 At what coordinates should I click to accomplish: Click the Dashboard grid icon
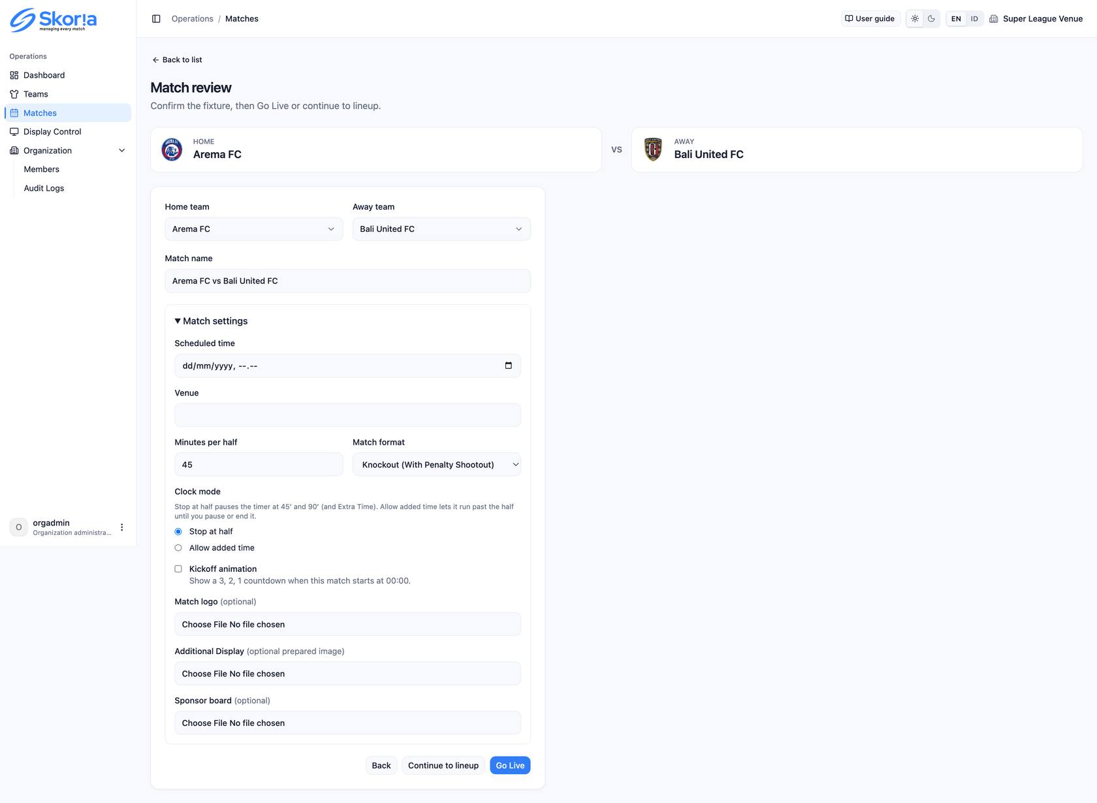tap(14, 75)
